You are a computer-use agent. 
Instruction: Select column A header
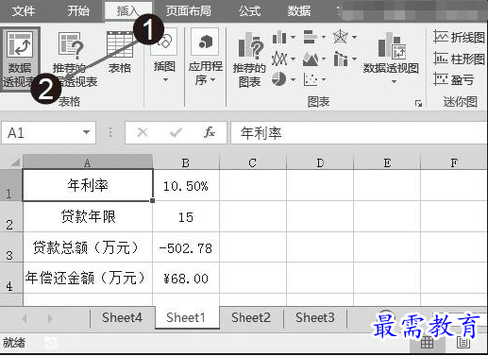coord(88,162)
